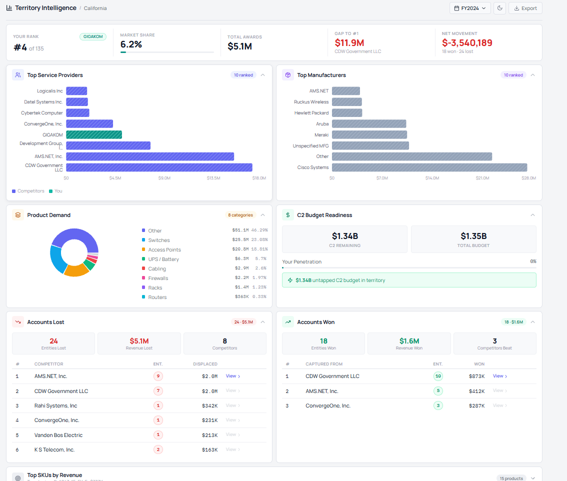
Task: Click the $1.34B C2 Remaining card
Action: [344, 239]
